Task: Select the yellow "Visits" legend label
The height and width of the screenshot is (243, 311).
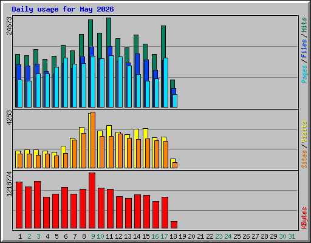Action: tap(304, 132)
